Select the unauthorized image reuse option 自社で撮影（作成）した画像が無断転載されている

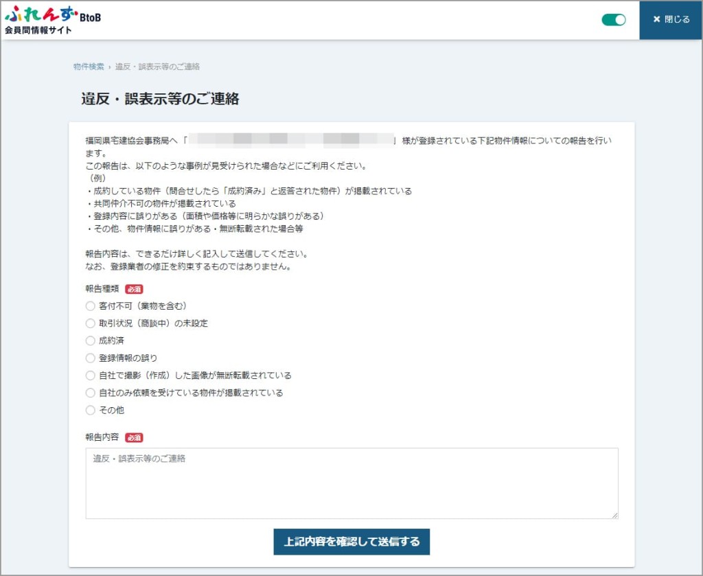tap(90, 375)
